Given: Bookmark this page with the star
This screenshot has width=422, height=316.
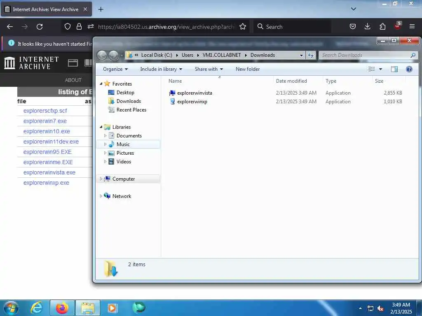Looking at the screenshot, I should [243, 27].
